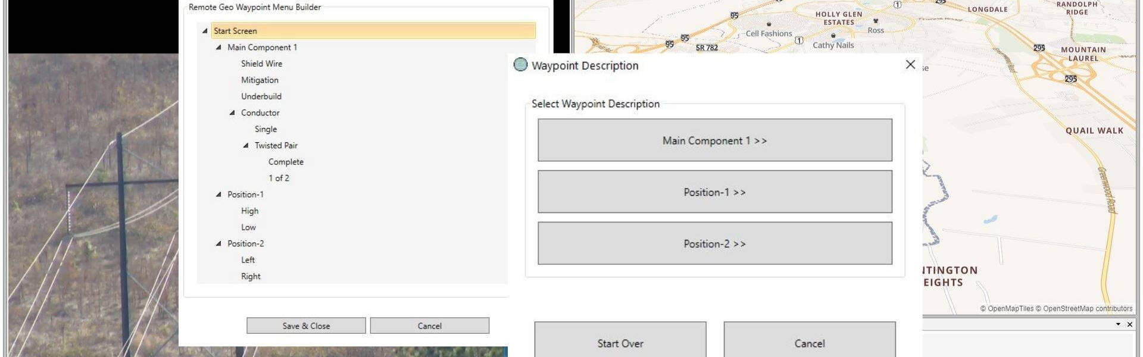The height and width of the screenshot is (357, 1143).
Task: Click the OpenStreetMap contributors attribution link
Action: [x=1083, y=309]
